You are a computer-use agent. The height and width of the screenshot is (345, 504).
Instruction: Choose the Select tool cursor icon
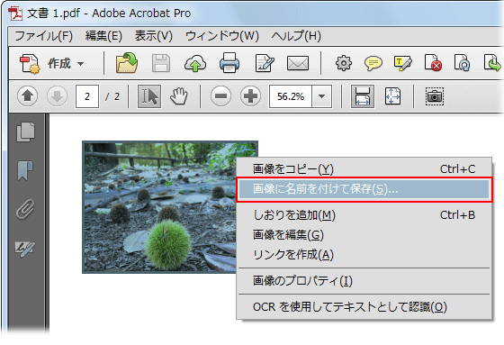click(x=149, y=96)
